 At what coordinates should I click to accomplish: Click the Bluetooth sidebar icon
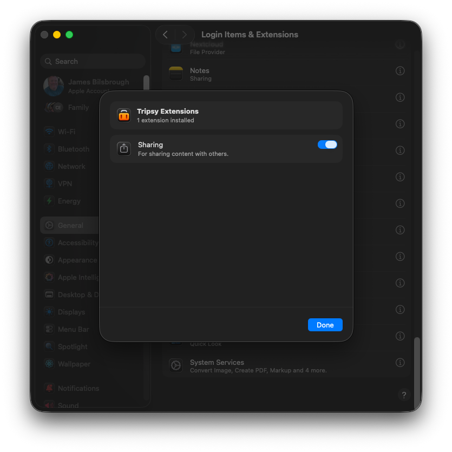(49, 149)
